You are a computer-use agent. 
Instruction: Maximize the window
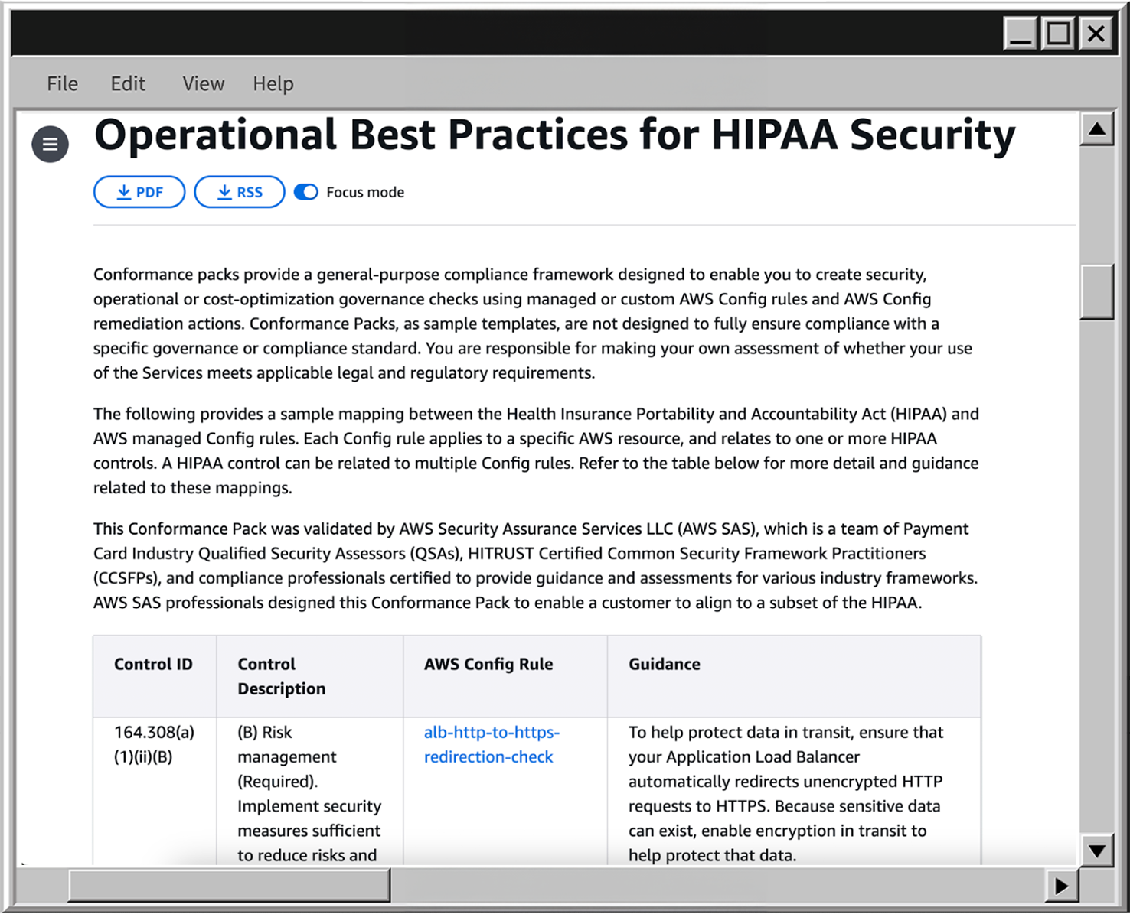coord(1058,34)
